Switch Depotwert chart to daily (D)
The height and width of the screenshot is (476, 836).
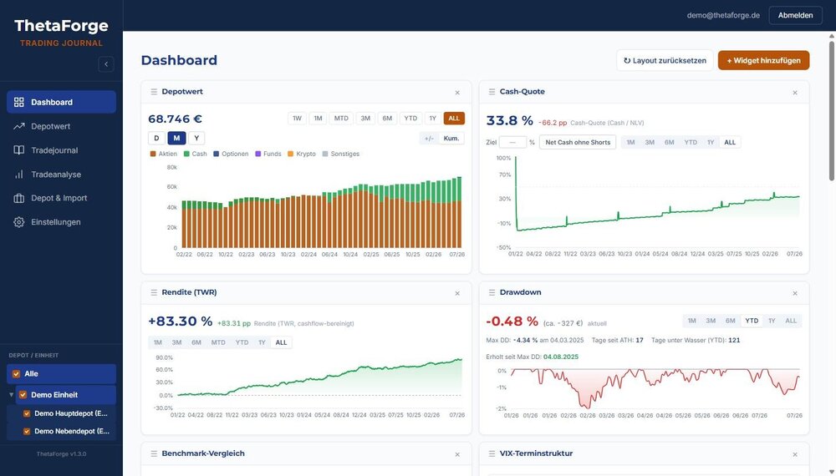[x=156, y=138]
